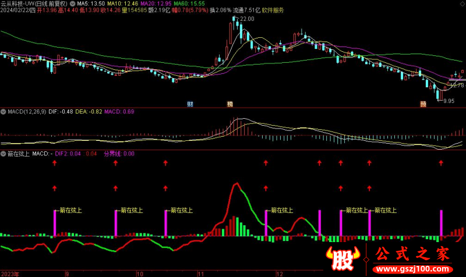
Task: Click month 12 on the time axis
Action: (280, 274)
